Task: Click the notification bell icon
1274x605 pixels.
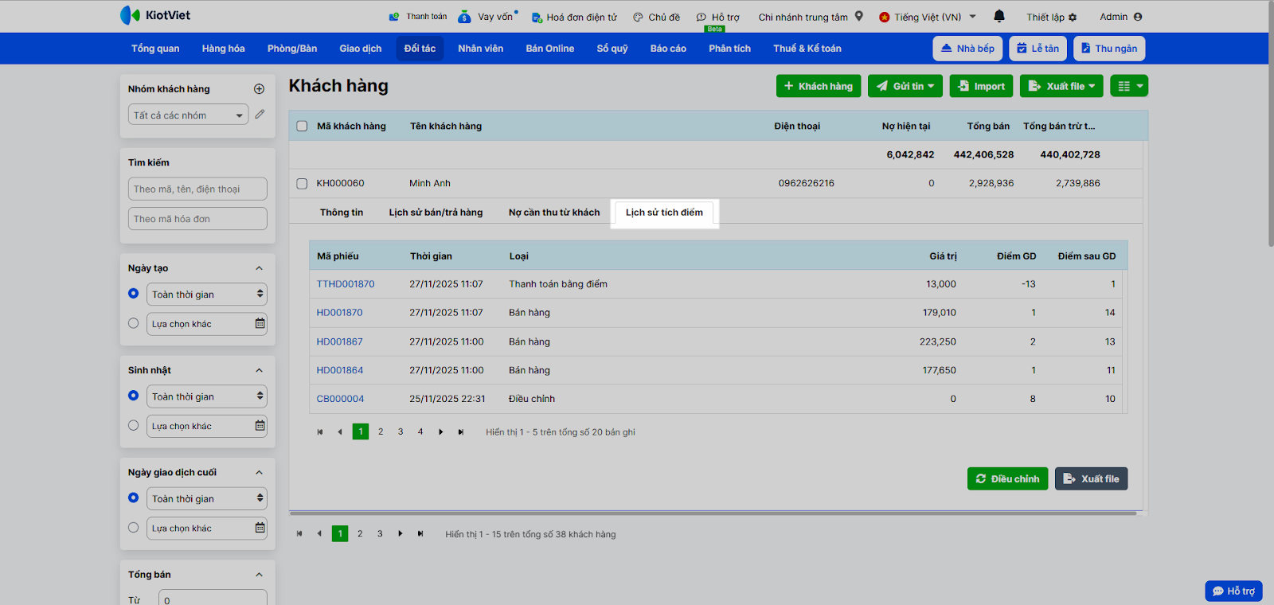Action: [x=999, y=16]
